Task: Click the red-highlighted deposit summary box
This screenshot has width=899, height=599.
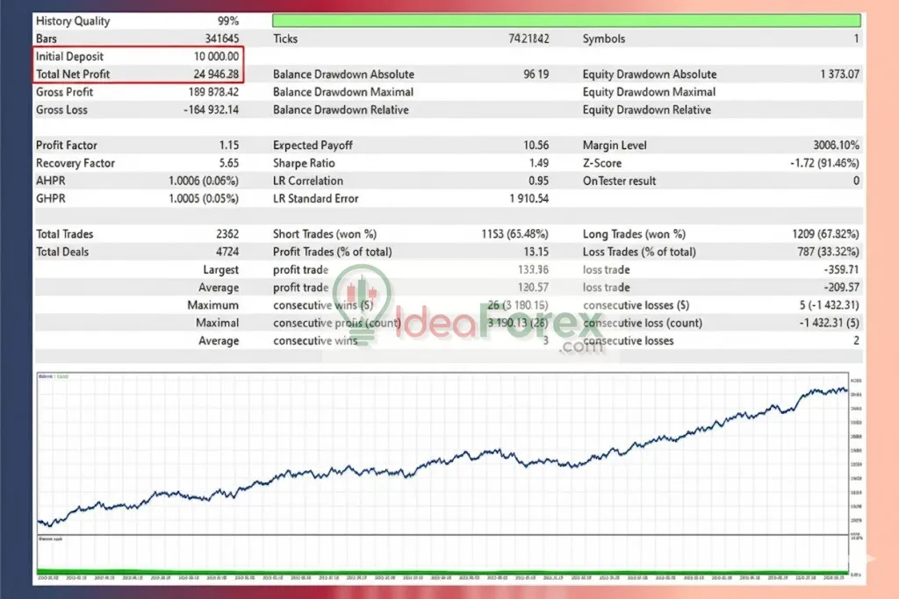Action: click(138, 65)
